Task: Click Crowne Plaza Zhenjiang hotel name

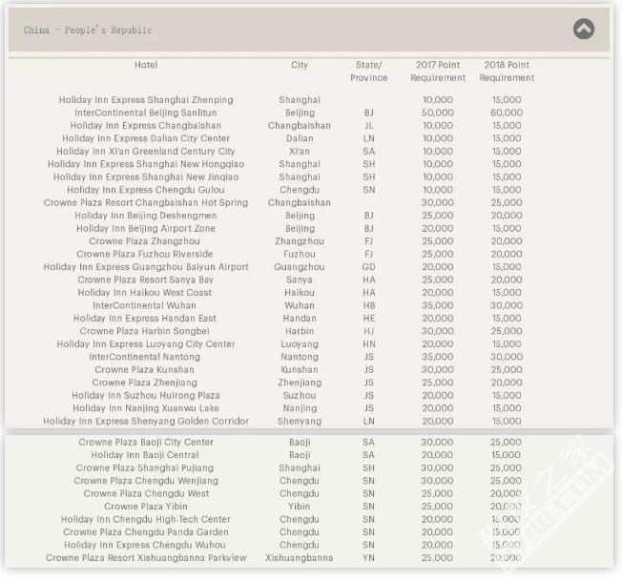Action: [x=145, y=383]
